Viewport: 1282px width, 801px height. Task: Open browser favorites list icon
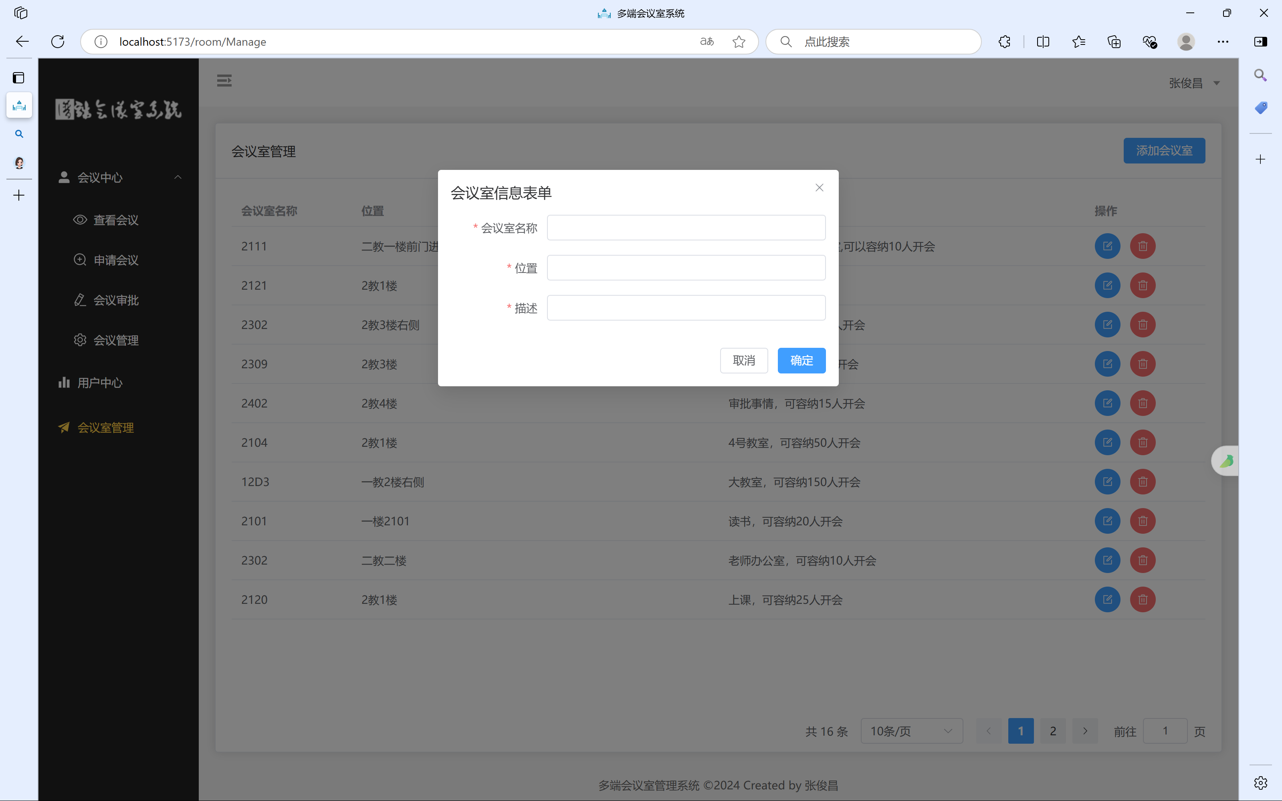click(x=1078, y=41)
